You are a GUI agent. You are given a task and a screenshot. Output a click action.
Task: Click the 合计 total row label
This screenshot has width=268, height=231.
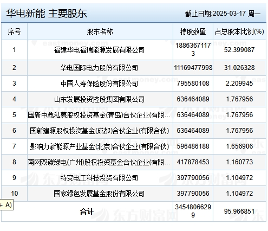[87, 211]
